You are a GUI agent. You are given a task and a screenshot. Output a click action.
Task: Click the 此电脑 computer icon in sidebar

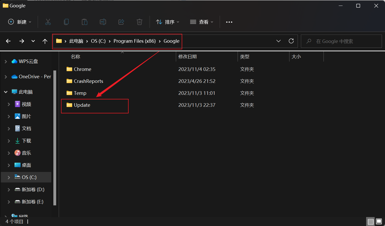pyautogui.click(x=14, y=92)
